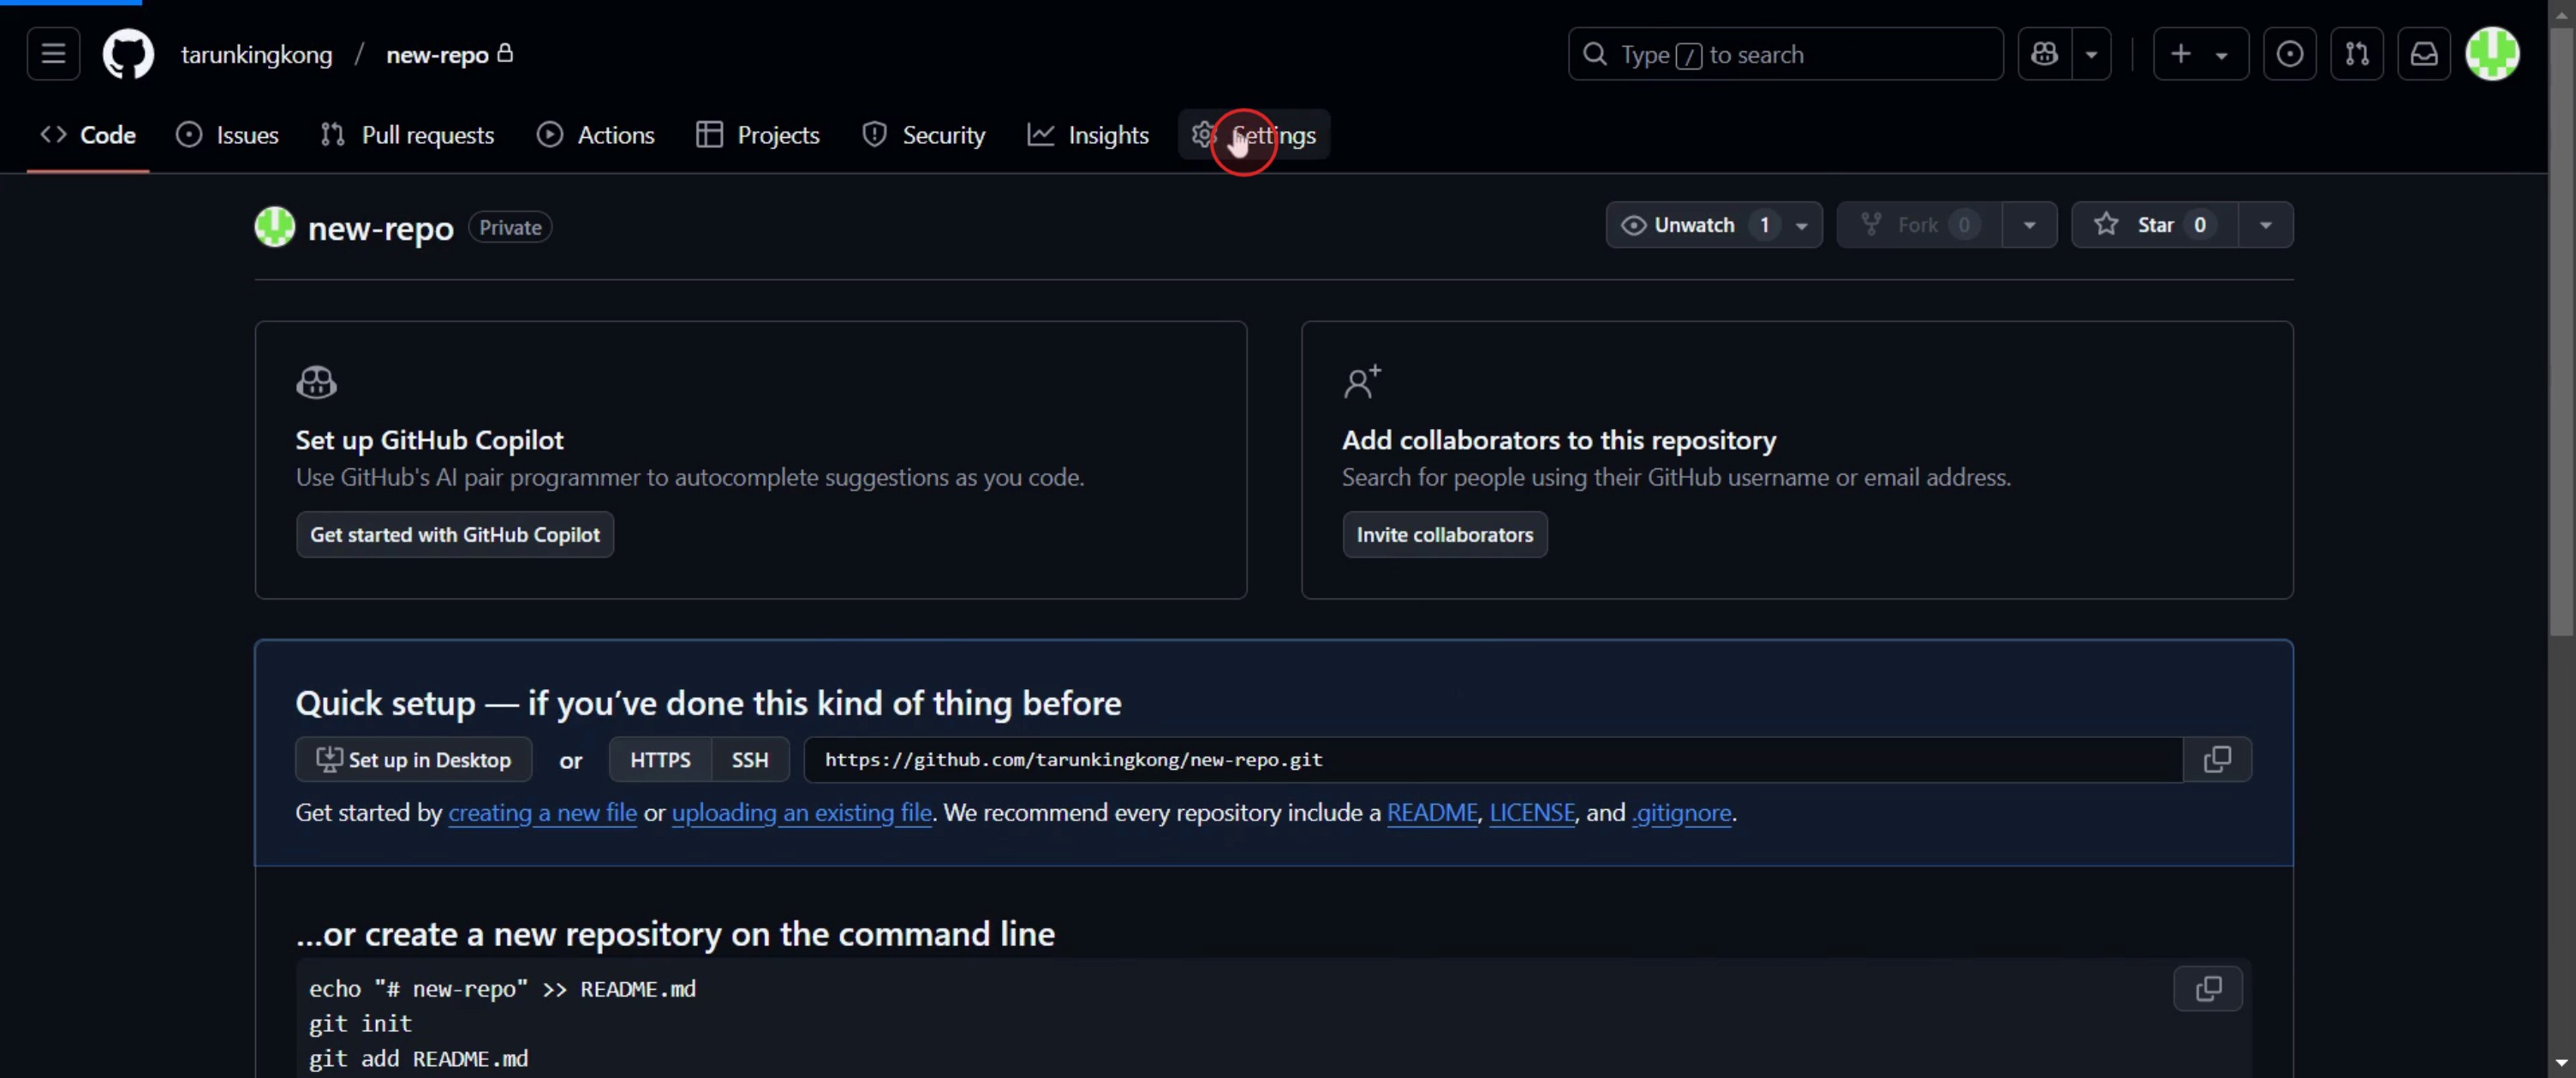Open the Copilot chat icon in header
Viewport: 2576px width, 1078px height.
(2044, 54)
